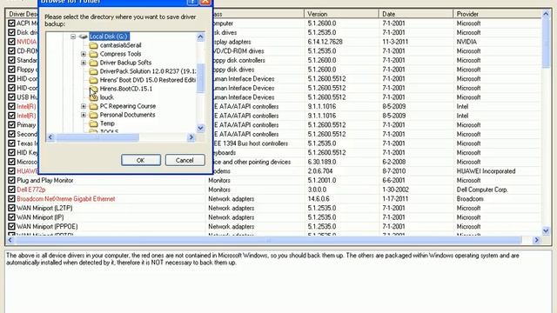This screenshot has height=313, width=557.
Task: Uncheck the WAN Miniport (IP) checkbox
Action: coord(11,217)
